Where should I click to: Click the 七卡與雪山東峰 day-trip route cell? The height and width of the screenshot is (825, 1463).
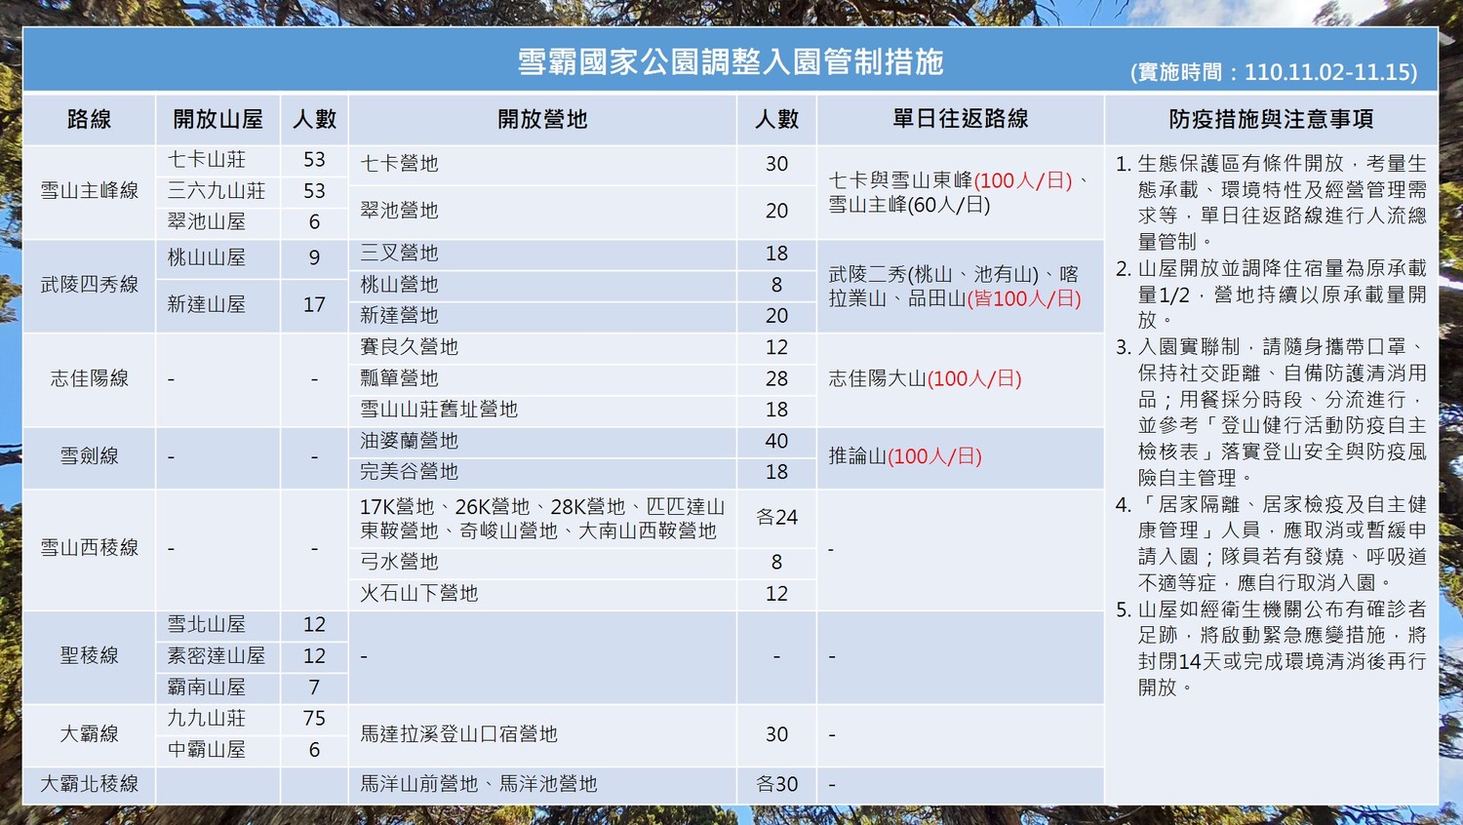[960, 192]
